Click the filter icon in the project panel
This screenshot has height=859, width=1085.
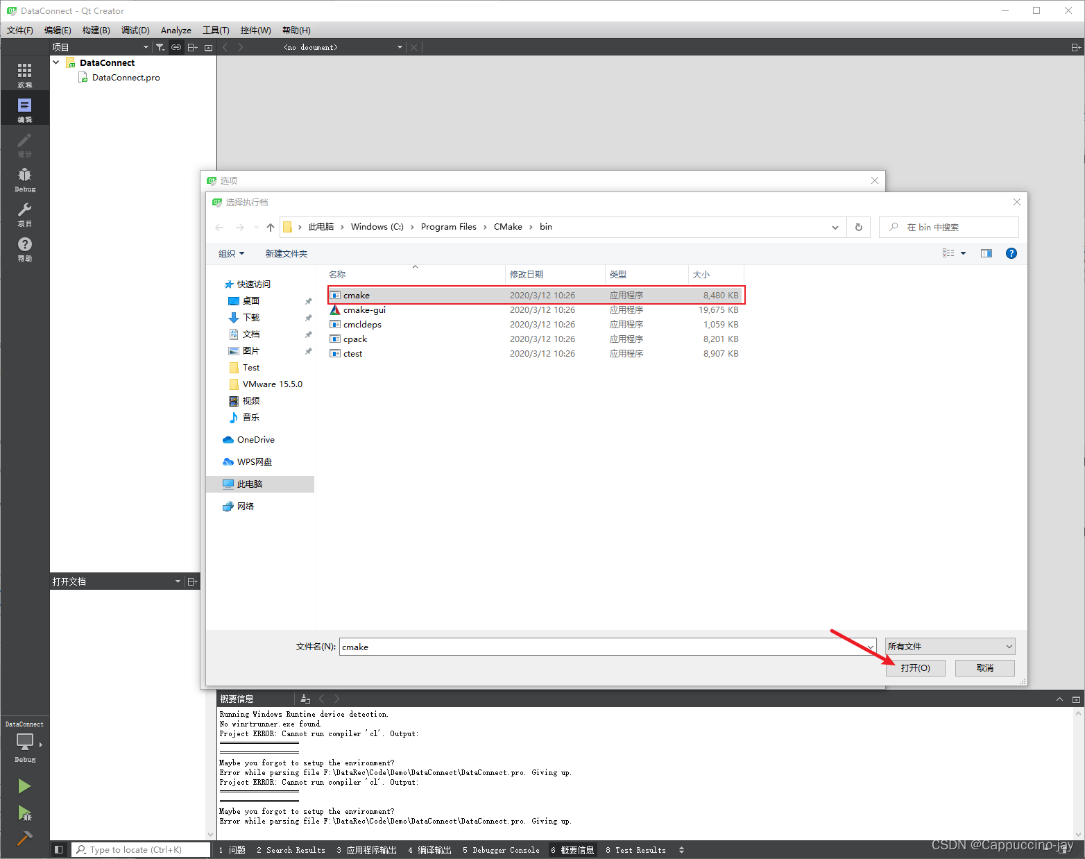[x=160, y=46]
